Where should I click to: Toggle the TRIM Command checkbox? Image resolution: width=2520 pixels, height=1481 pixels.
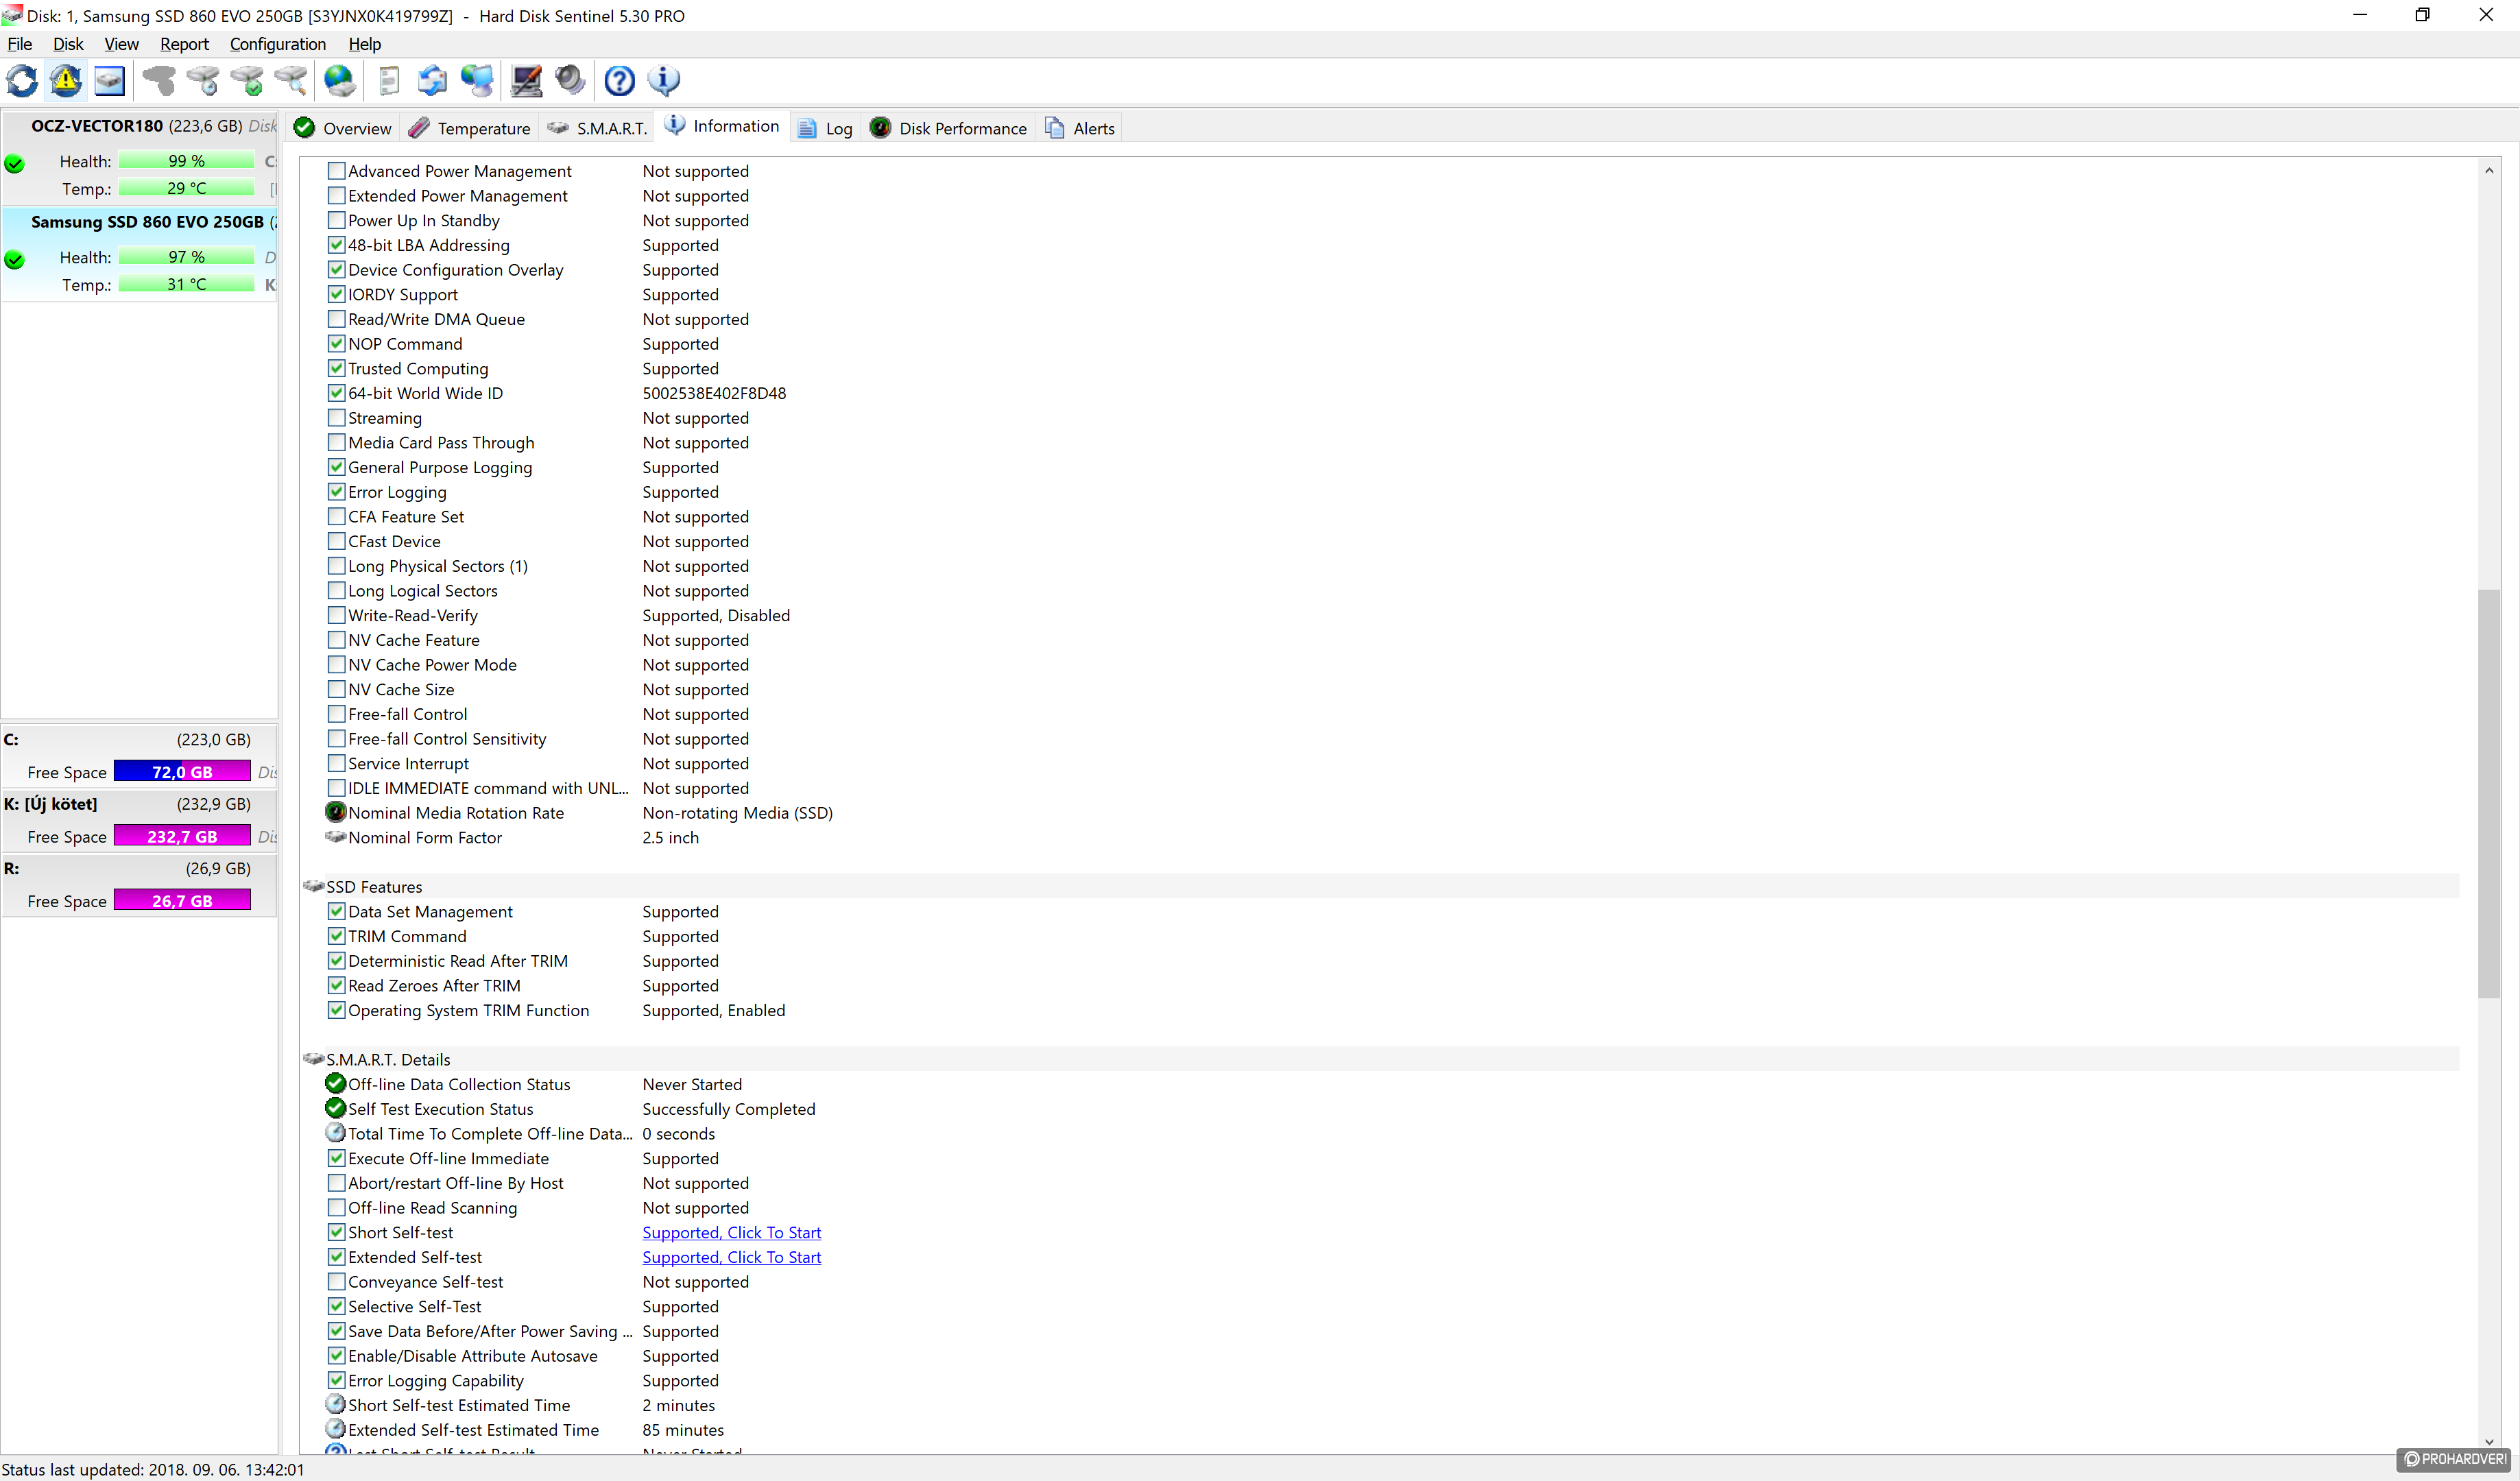pos(337,936)
